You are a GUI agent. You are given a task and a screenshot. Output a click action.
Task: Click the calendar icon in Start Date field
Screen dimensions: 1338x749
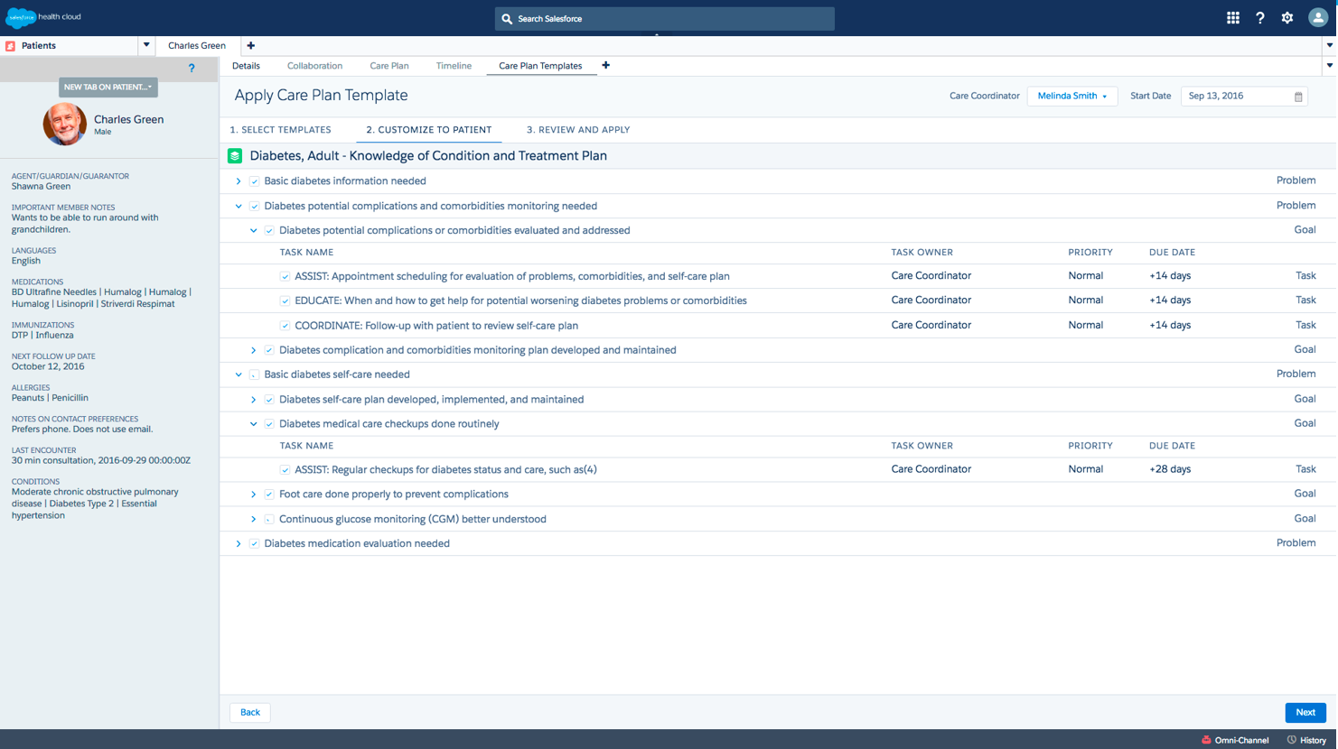pos(1298,97)
